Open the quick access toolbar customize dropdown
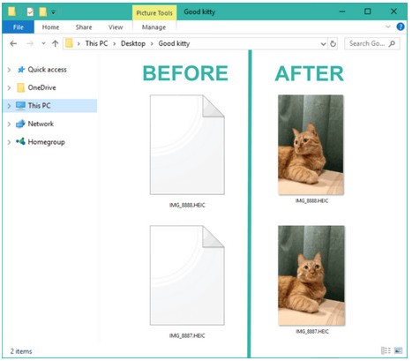The image size is (412, 361). [53, 12]
